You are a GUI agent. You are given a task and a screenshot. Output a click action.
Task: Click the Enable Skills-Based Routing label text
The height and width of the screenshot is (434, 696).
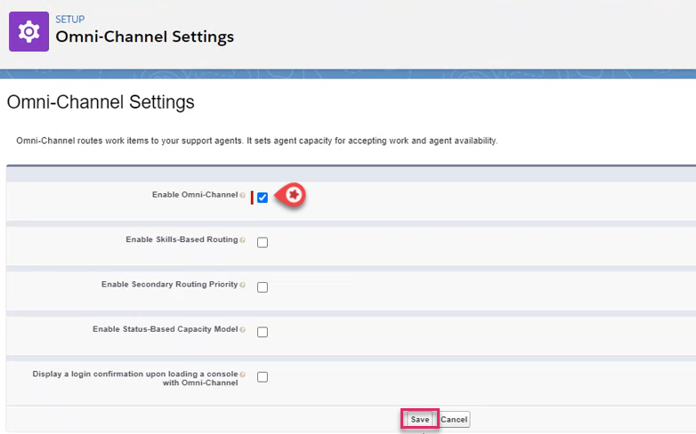click(181, 240)
